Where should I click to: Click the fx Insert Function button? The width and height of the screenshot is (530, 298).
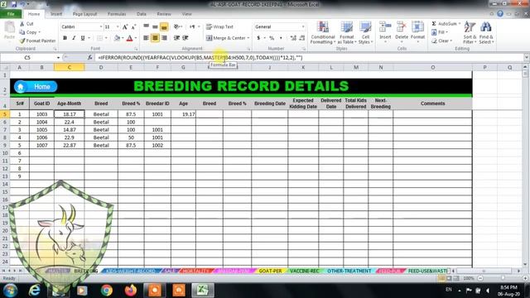(89, 58)
